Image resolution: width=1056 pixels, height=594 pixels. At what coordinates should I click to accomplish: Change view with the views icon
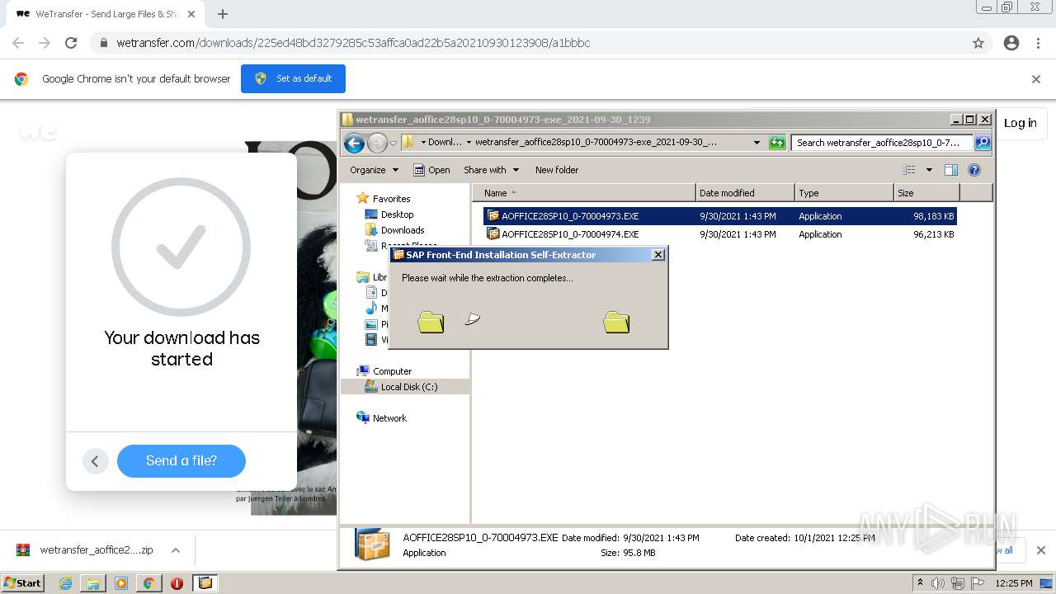tap(909, 170)
